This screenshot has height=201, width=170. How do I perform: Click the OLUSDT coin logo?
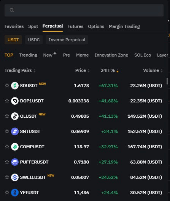point(15,116)
